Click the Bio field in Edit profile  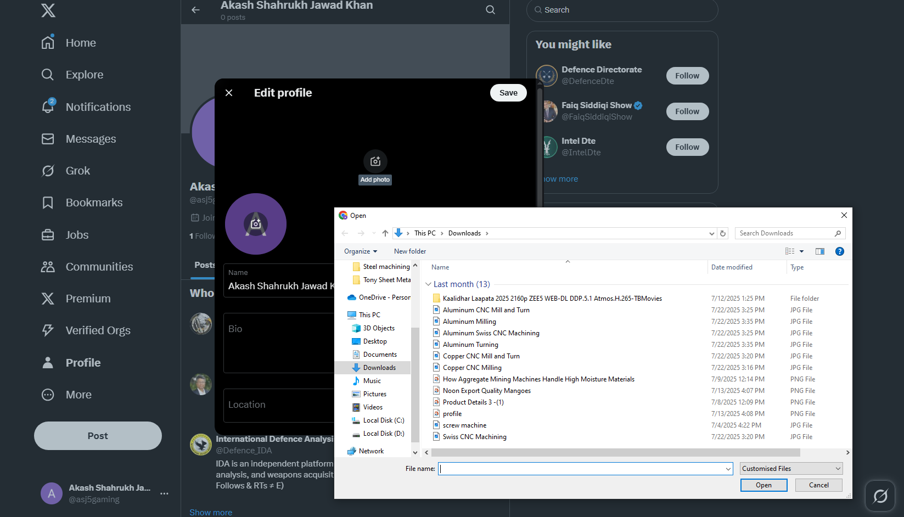[279, 343]
